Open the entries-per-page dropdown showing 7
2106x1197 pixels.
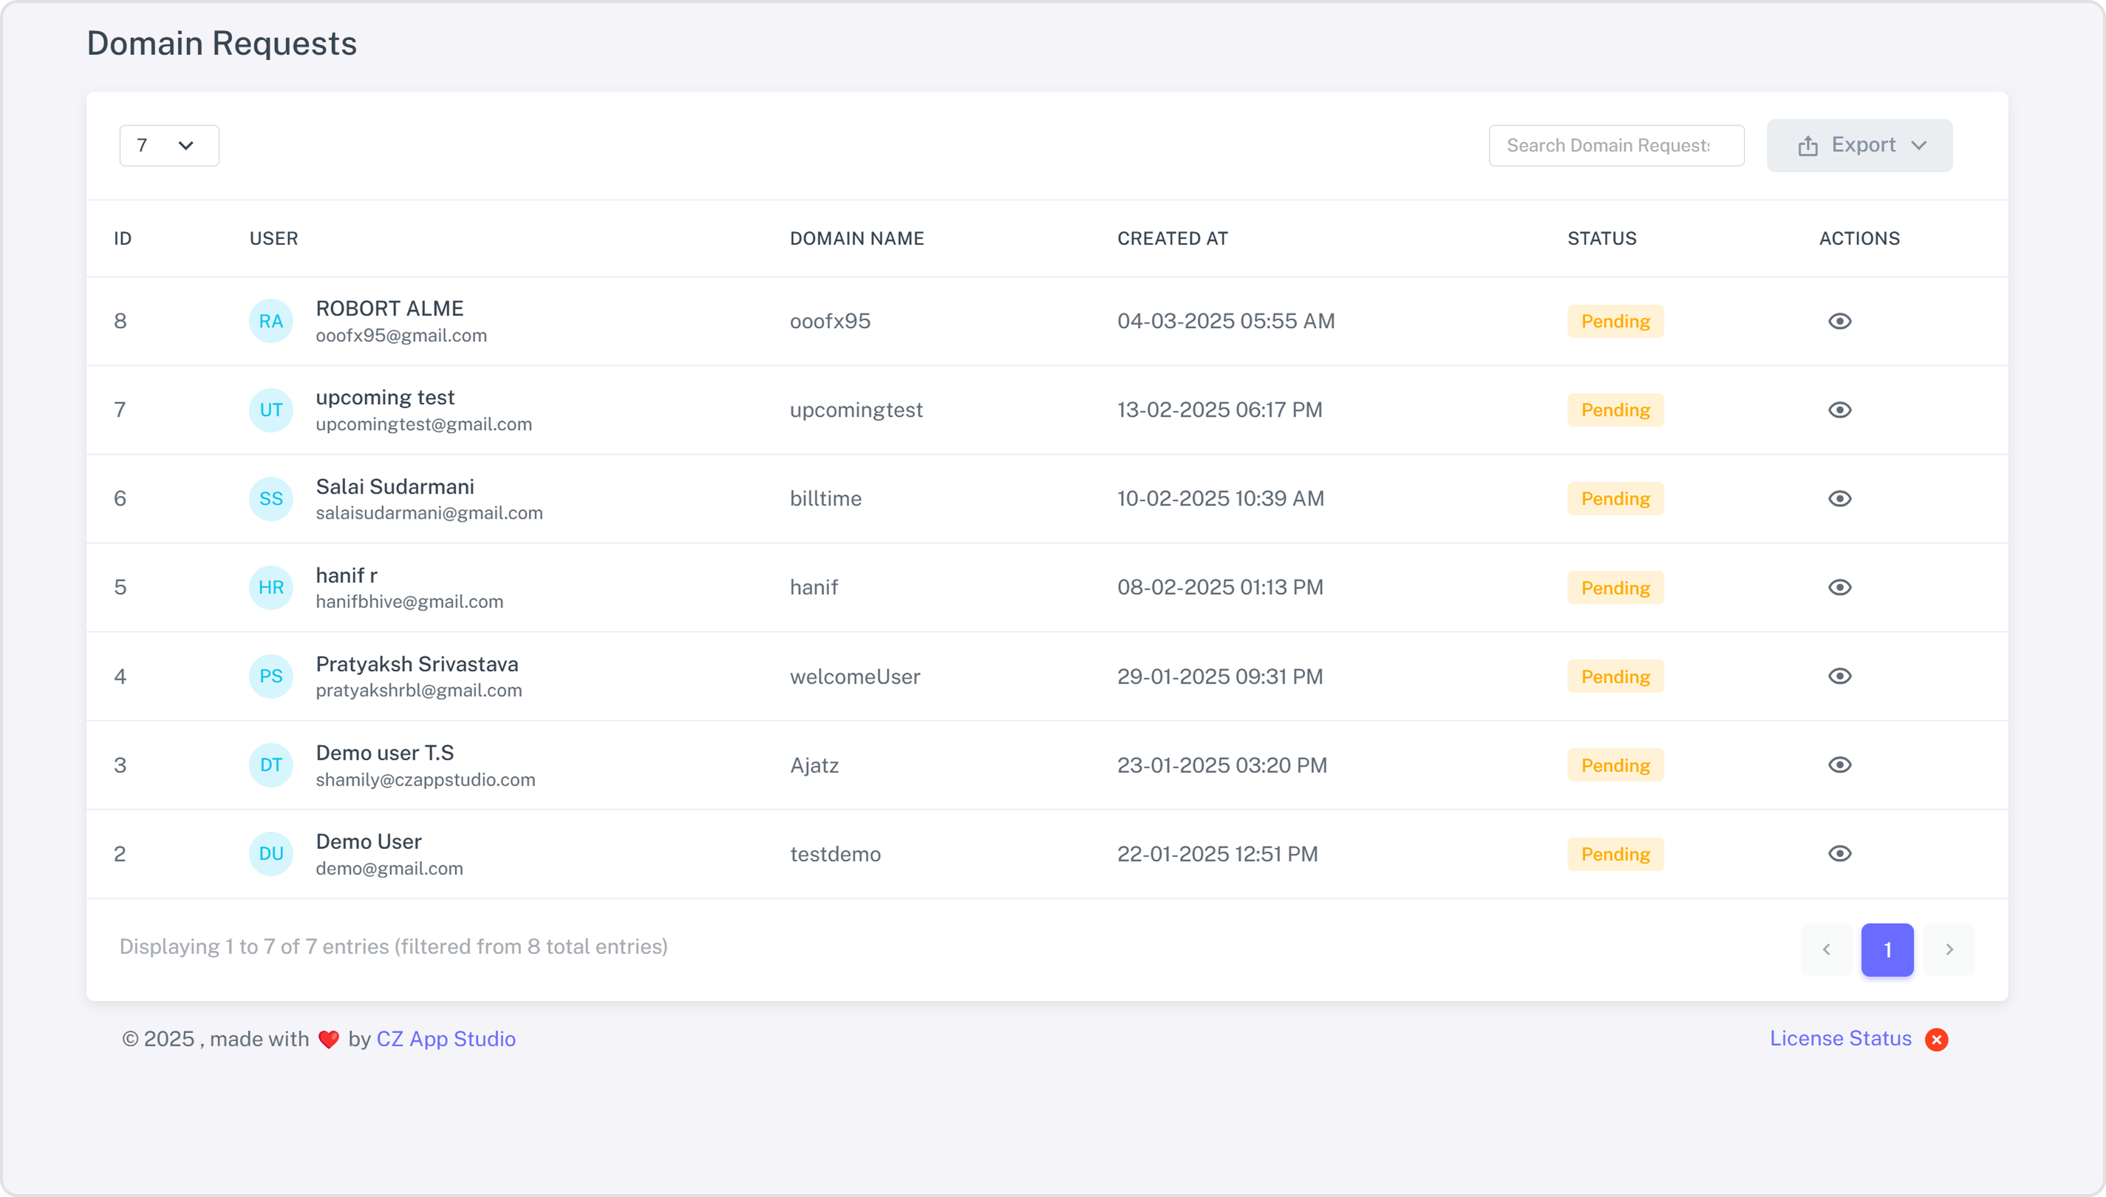[x=169, y=146]
